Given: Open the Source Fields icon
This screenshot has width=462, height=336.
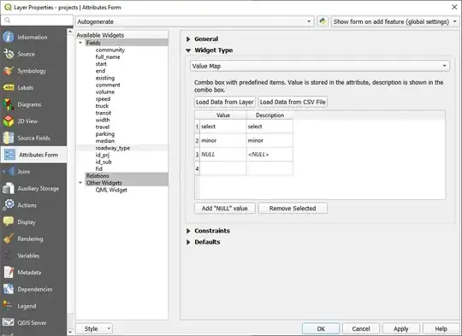Looking at the screenshot, I should [x=9, y=139].
